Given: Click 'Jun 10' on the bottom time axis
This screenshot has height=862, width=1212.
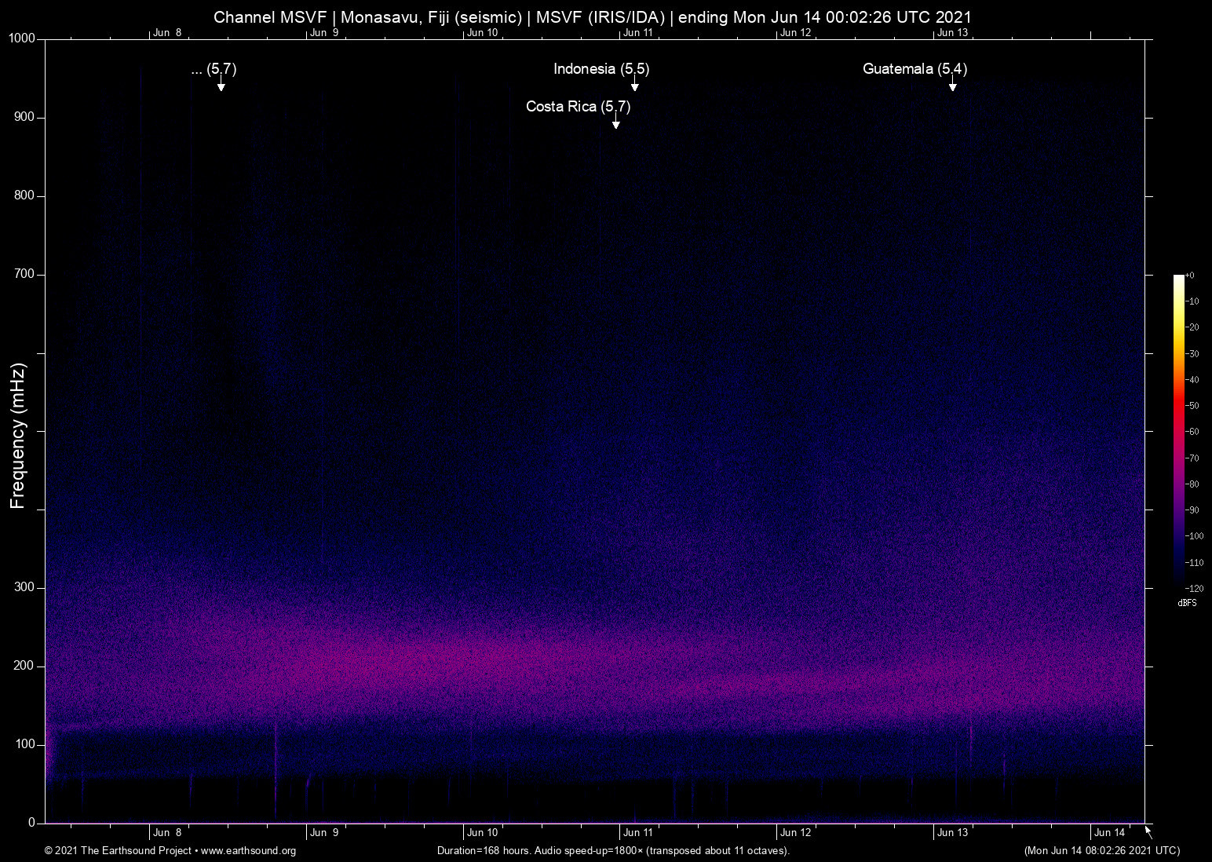Looking at the screenshot, I should click(482, 833).
